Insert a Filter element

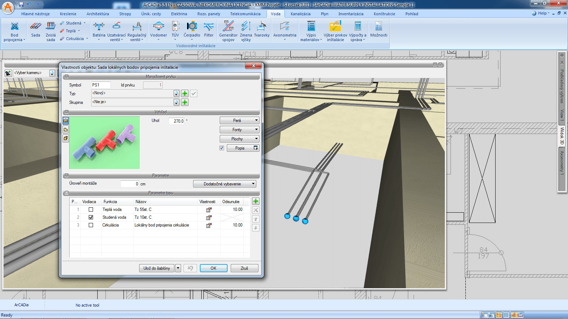pyautogui.click(x=209, y=26)
